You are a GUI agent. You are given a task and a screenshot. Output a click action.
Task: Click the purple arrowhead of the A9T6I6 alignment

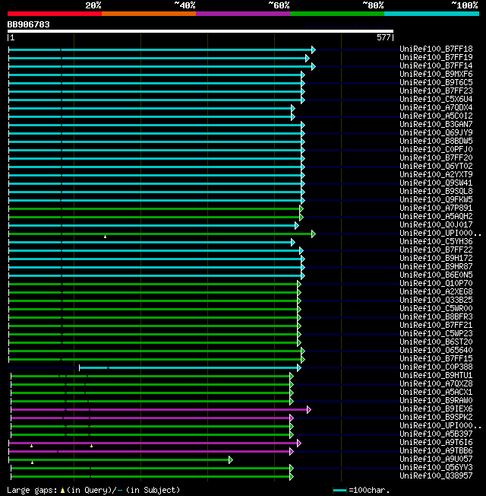click(299, 444)
